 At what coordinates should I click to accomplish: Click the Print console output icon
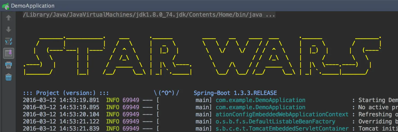click(8, 65)
